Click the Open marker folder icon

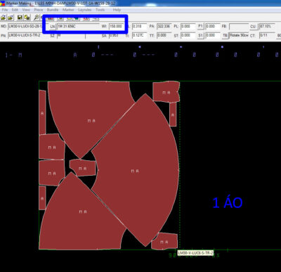[4, 18]
